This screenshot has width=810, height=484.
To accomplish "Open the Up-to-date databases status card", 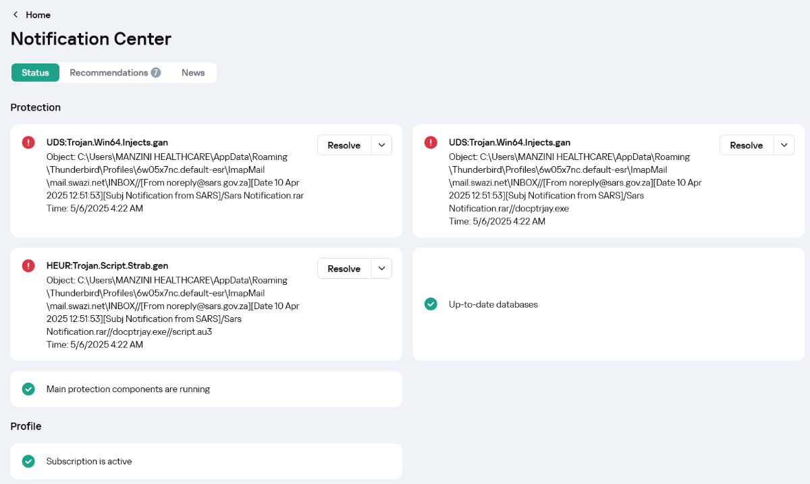I will pos(608,304).
